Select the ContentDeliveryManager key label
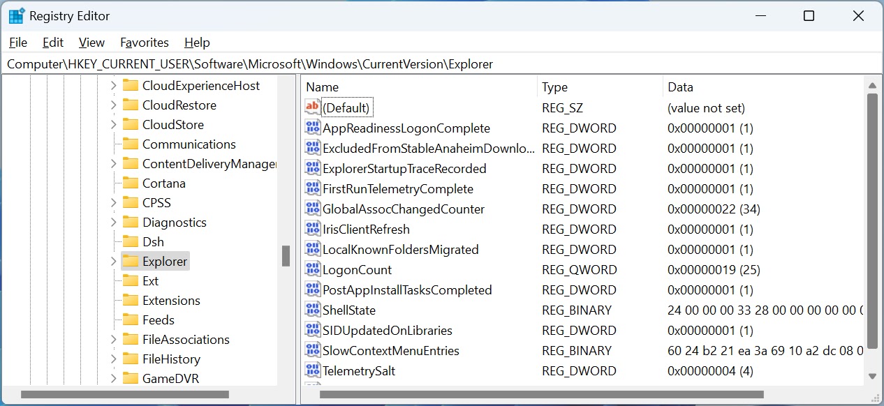The width and height of the screenshot is (884, 406). (209, 163)
